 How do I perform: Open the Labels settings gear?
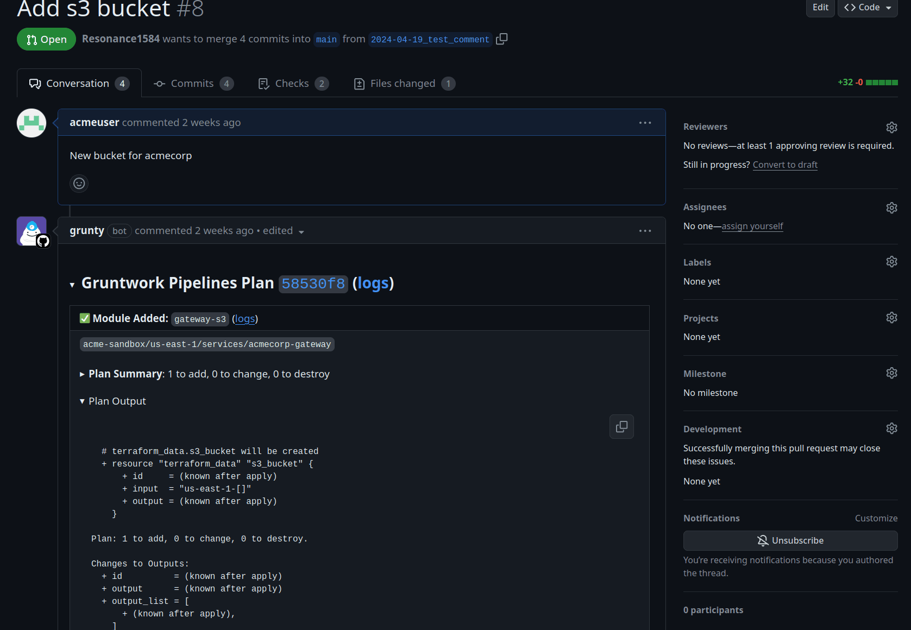tap(891, 262)
